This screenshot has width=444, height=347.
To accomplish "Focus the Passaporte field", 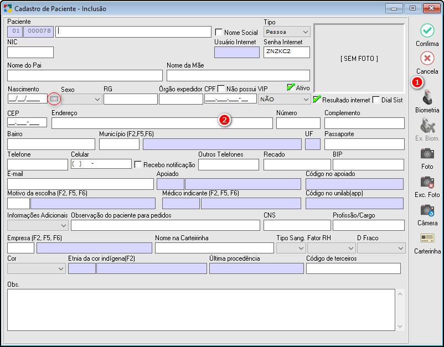I will pyautogui.click(x=364, y=144).
